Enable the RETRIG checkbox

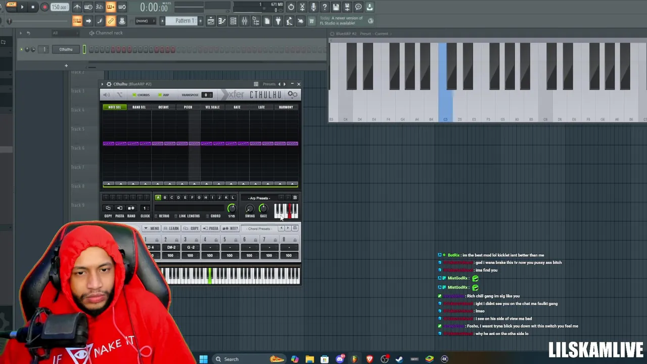[x=157, y=216]
